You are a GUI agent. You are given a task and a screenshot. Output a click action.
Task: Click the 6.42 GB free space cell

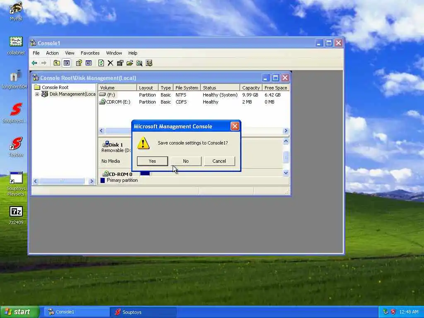(272, 95)
